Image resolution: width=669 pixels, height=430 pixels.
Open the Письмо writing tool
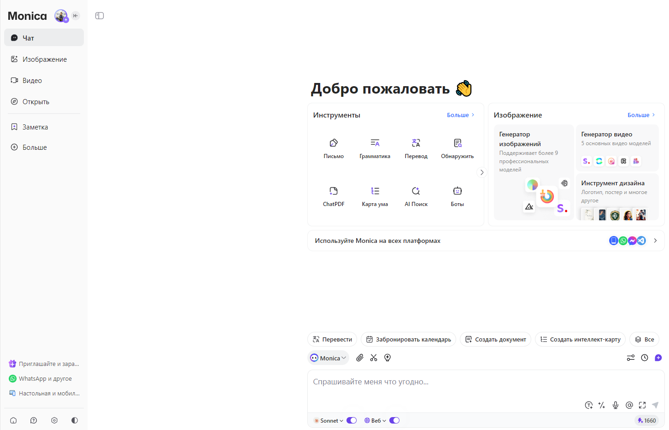tap(334, 148)
